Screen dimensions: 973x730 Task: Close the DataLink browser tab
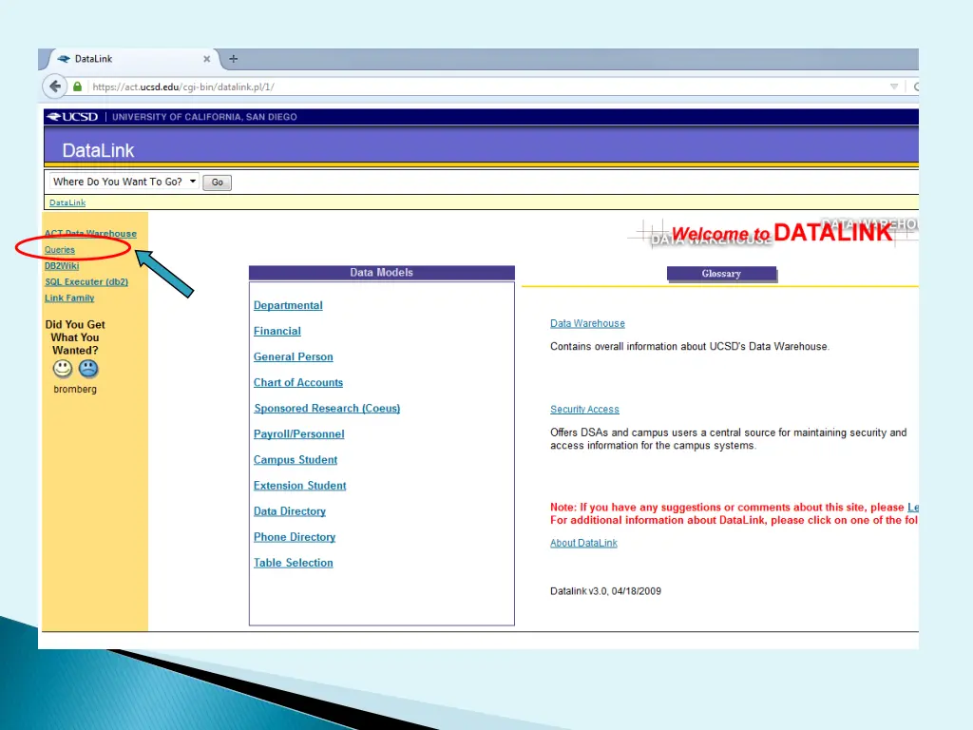(206, 59)
